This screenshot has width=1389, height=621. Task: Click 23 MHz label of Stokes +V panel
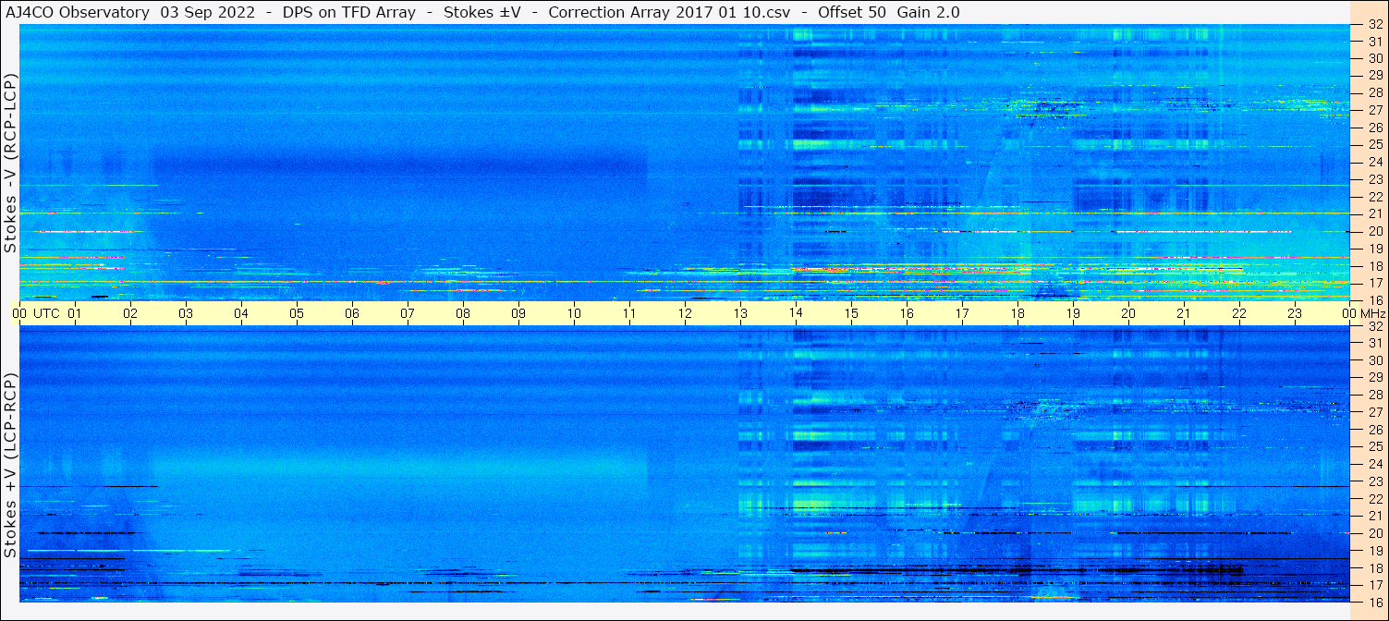tap(1374, 481)
